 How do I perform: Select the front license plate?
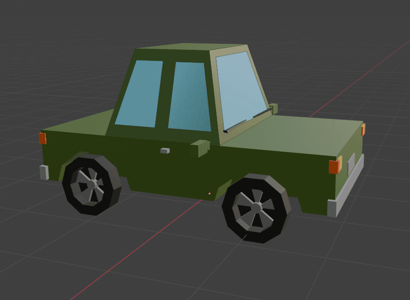pos(351,164)
